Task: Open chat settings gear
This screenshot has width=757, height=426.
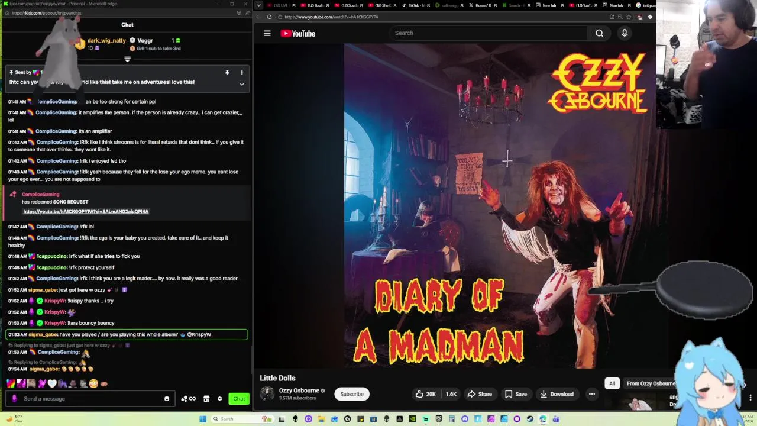Action: coord(219,399)
